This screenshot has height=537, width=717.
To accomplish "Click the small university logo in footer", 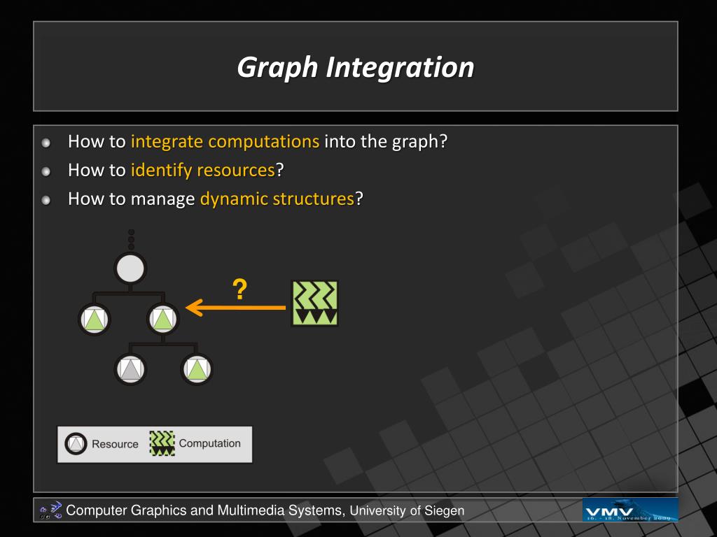I will [x=50, y=510].
